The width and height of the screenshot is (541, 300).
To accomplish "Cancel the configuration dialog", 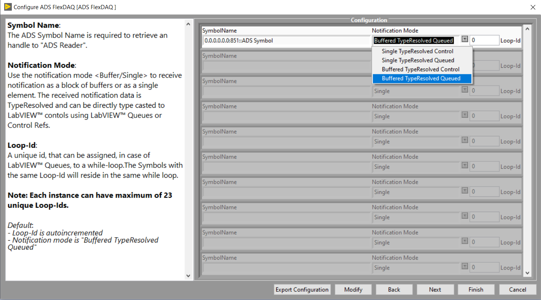I will click(517, 290).
